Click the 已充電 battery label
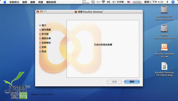This screenshot has height=101, width=178. (x=121, y=2)
